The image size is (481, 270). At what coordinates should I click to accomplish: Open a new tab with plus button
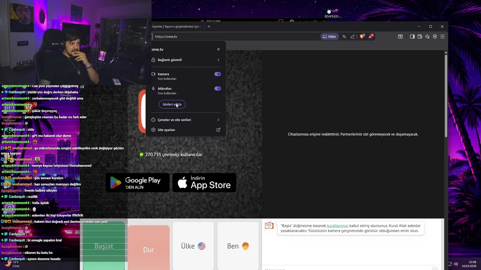pos(209,26)
